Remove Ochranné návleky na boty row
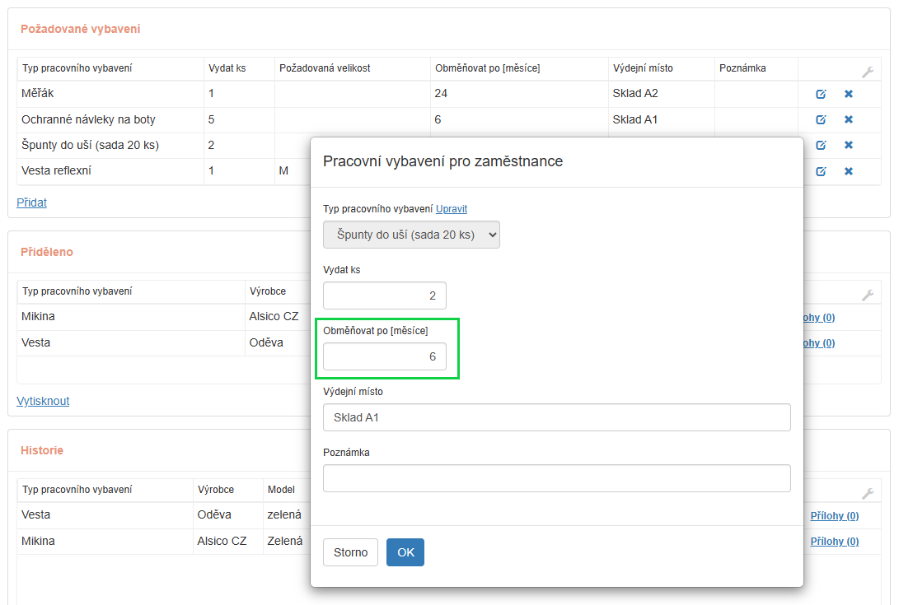Screen dimensions: 899x605 [x=848, y=119]
